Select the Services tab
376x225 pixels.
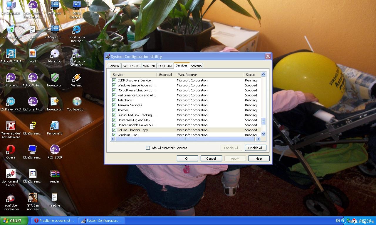click(x=182, y=65)
